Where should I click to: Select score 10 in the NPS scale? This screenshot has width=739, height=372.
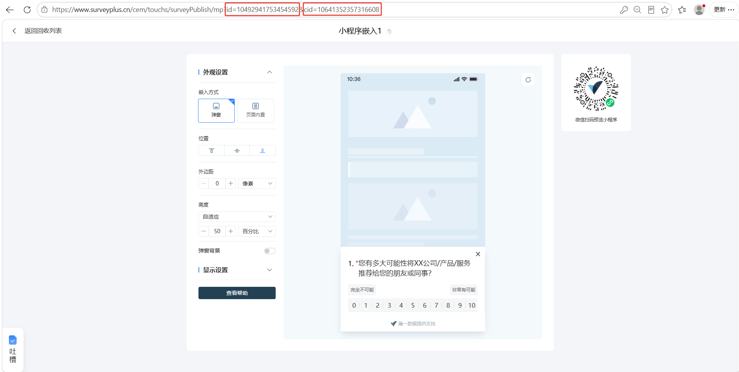click(x=472, y=305)
